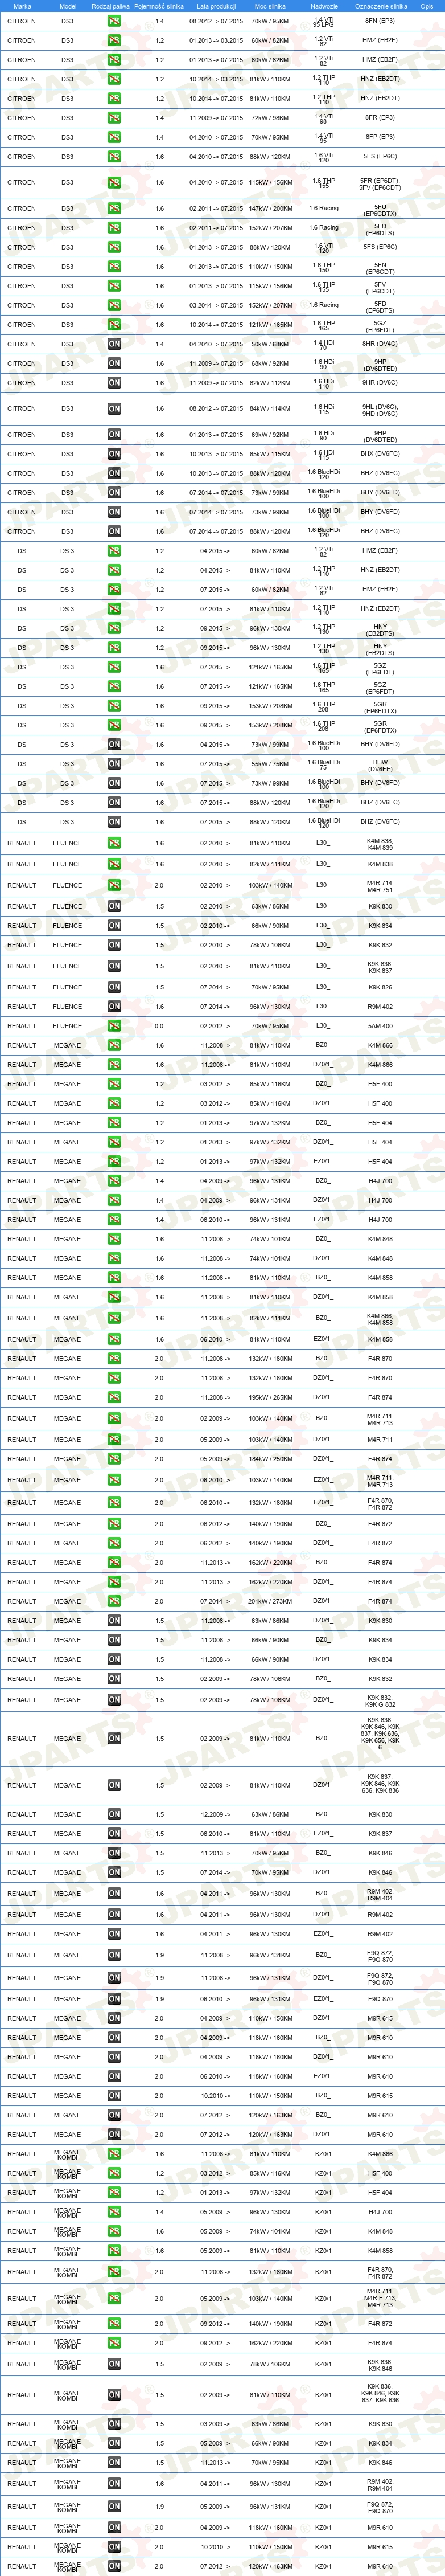Click the '1.4 VTi 95 LPG' body cell
The image size is (445, 2576).
(324, 21)
